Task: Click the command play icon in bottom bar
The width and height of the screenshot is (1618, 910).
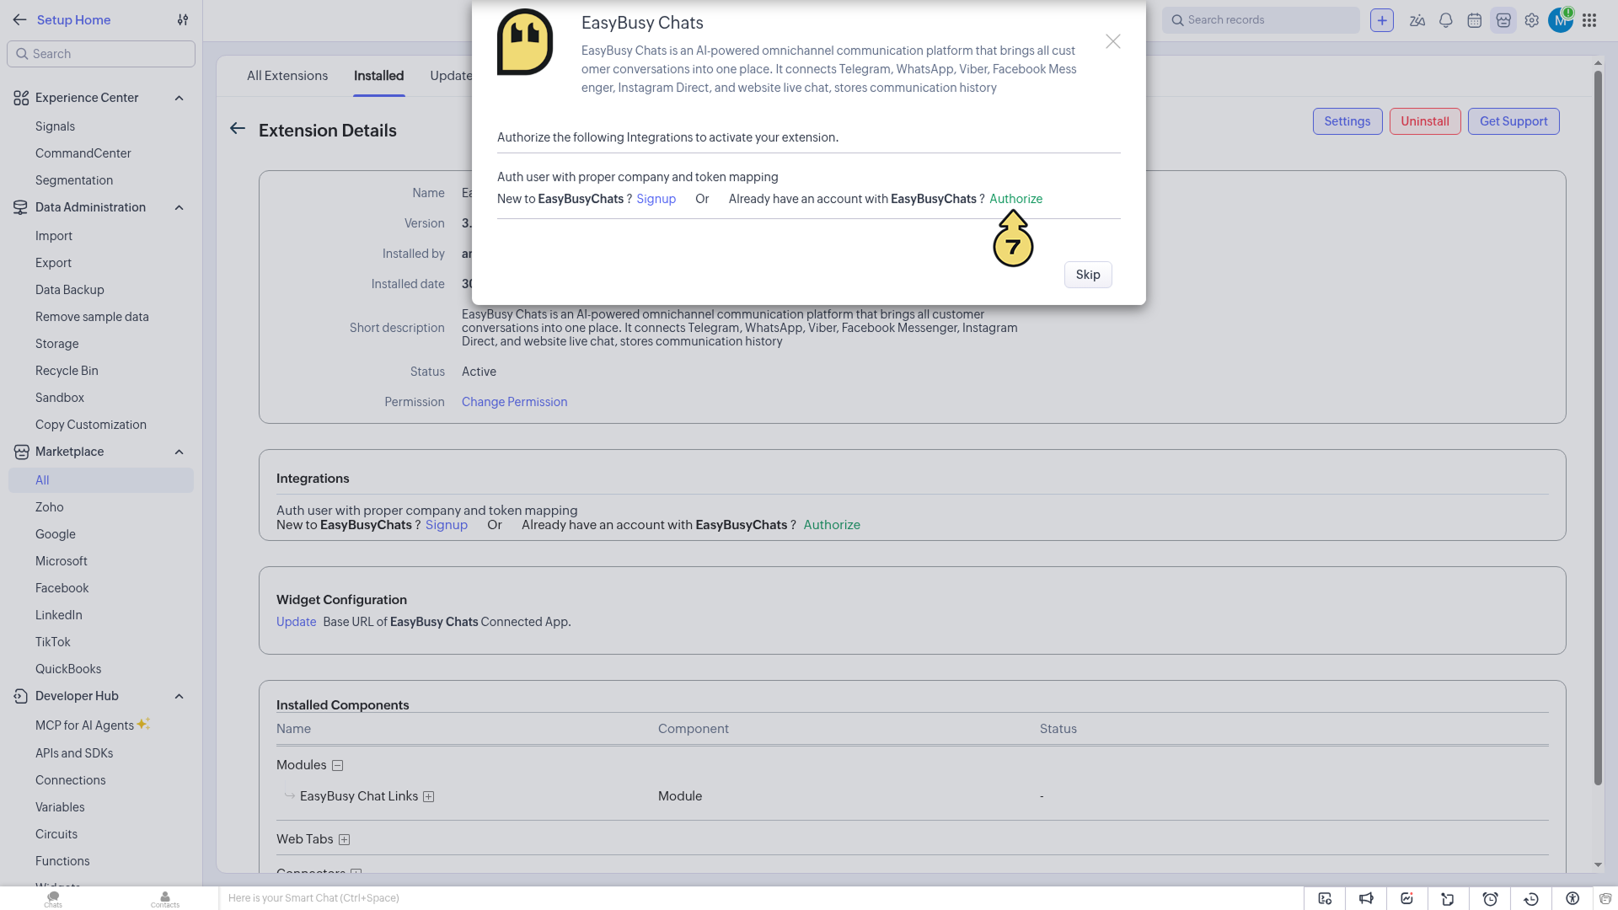Action: pos(1325,899)
